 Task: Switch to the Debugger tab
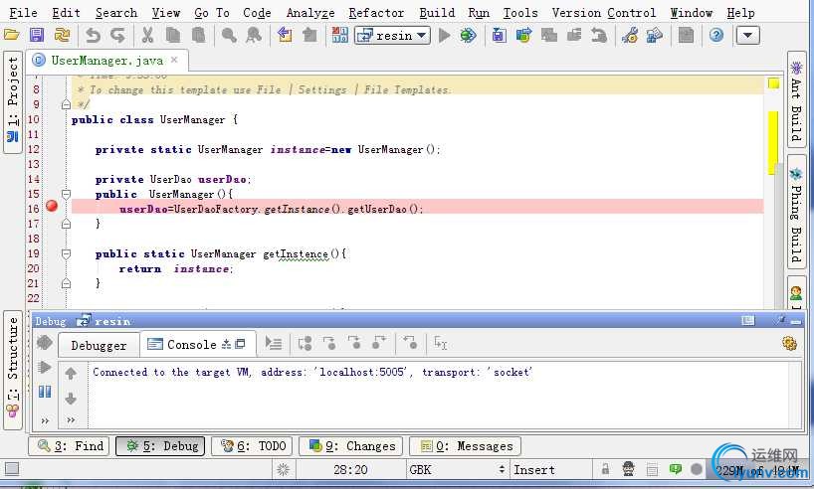click(99, 345)
